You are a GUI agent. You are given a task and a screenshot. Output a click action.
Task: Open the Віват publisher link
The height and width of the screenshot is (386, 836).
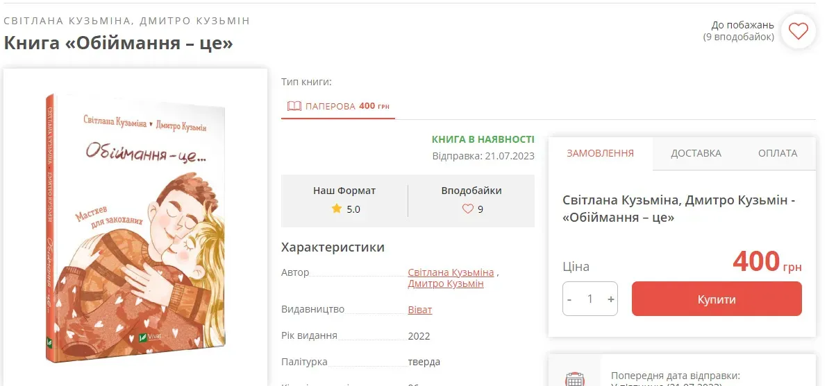click(x=419, y=310)
